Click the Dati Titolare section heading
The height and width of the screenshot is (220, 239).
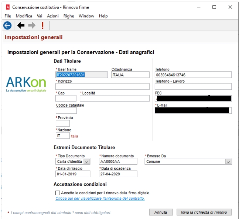[67, 61]
